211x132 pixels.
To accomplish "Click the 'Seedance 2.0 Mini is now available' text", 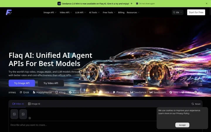I will point(96,4).
